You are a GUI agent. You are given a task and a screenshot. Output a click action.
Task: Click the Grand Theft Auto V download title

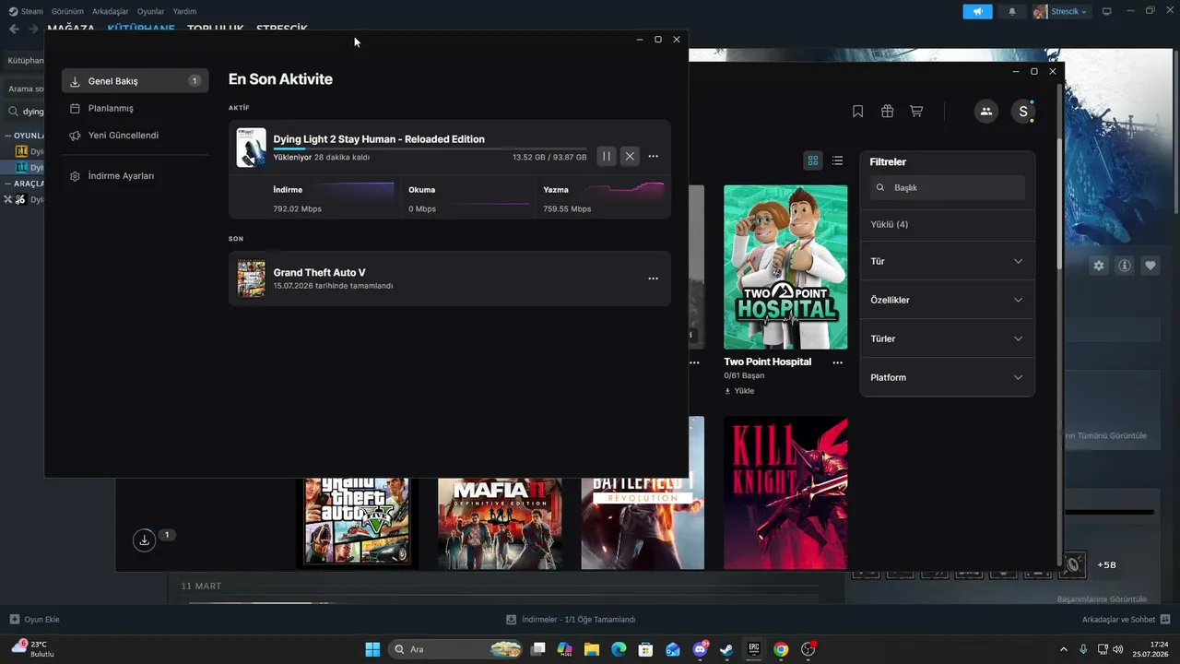320,273
